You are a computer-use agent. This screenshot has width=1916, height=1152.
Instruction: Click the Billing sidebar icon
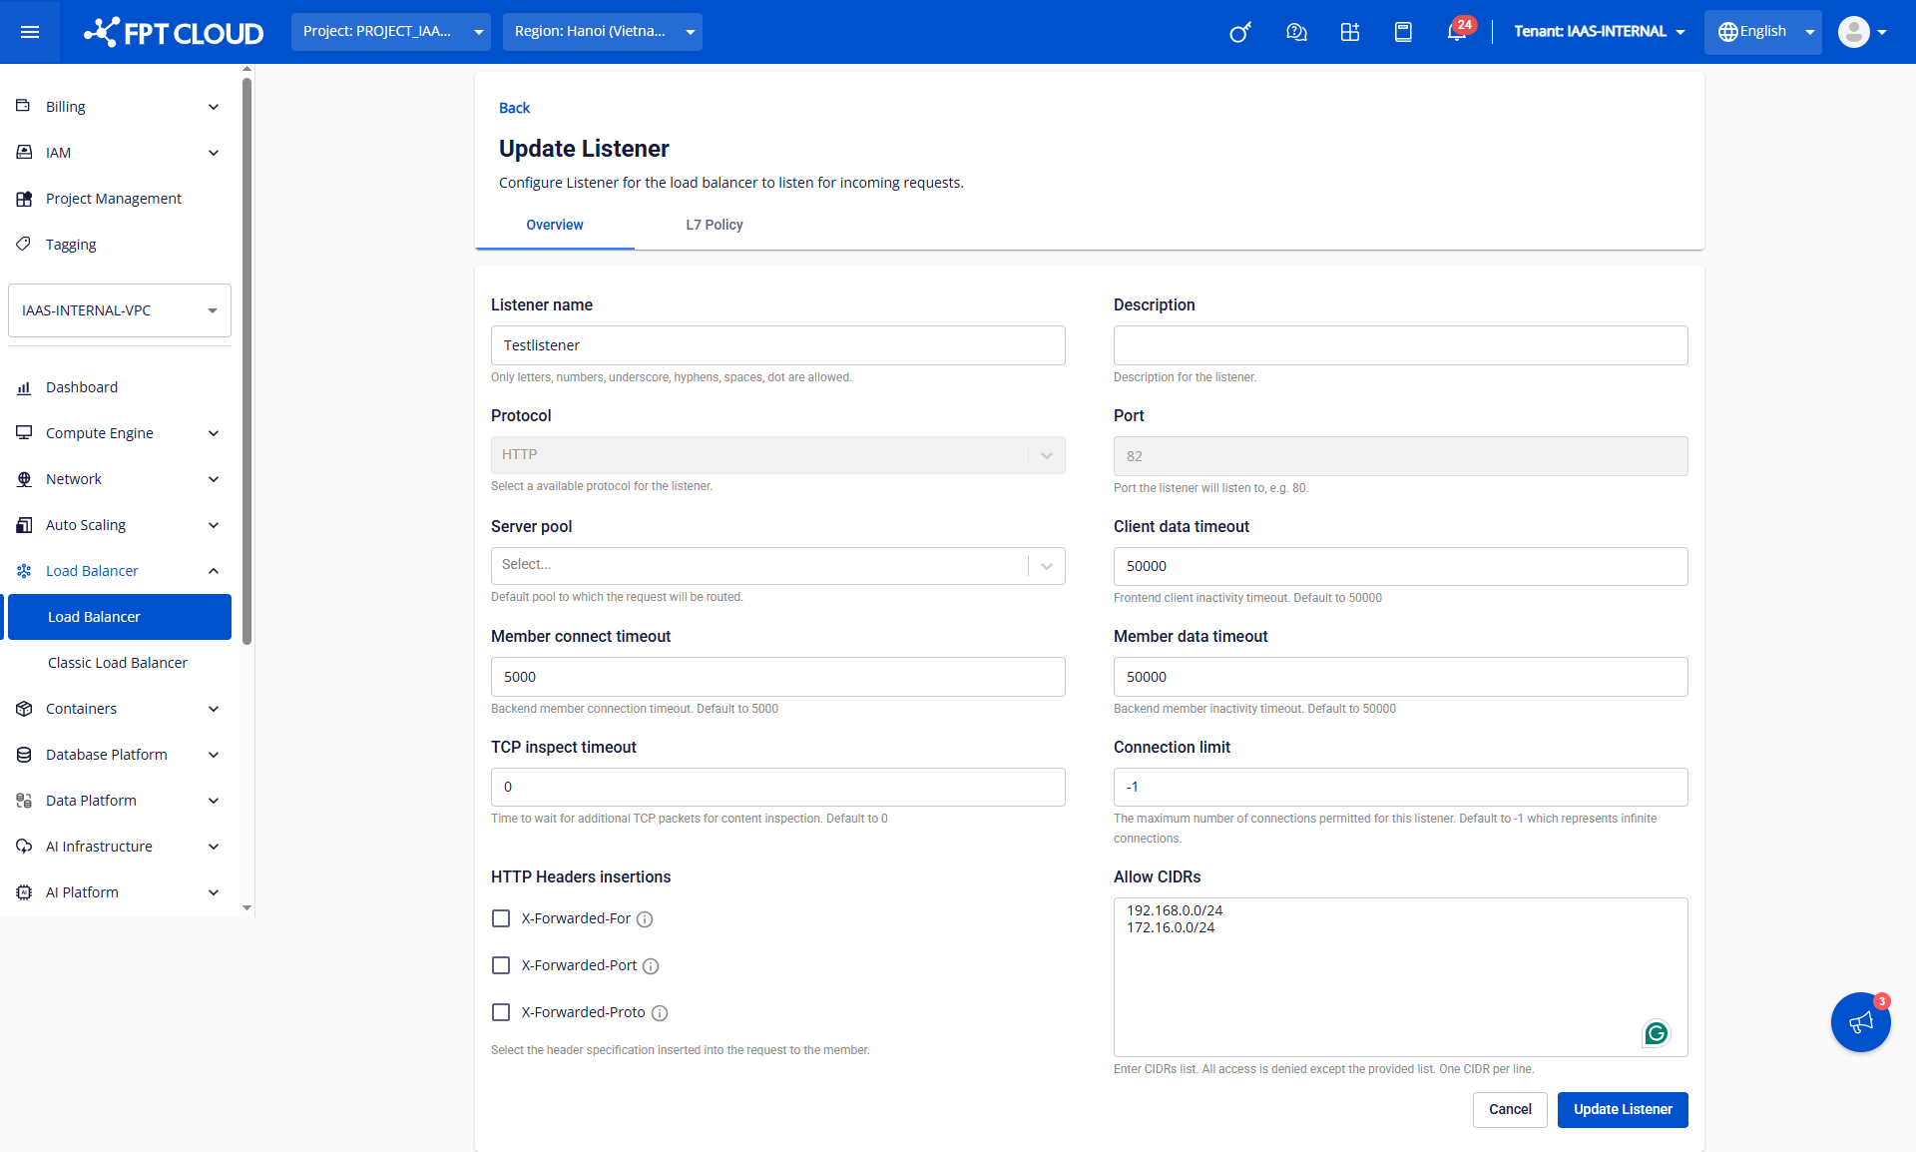pyautogui.click(x=24, y=106)
